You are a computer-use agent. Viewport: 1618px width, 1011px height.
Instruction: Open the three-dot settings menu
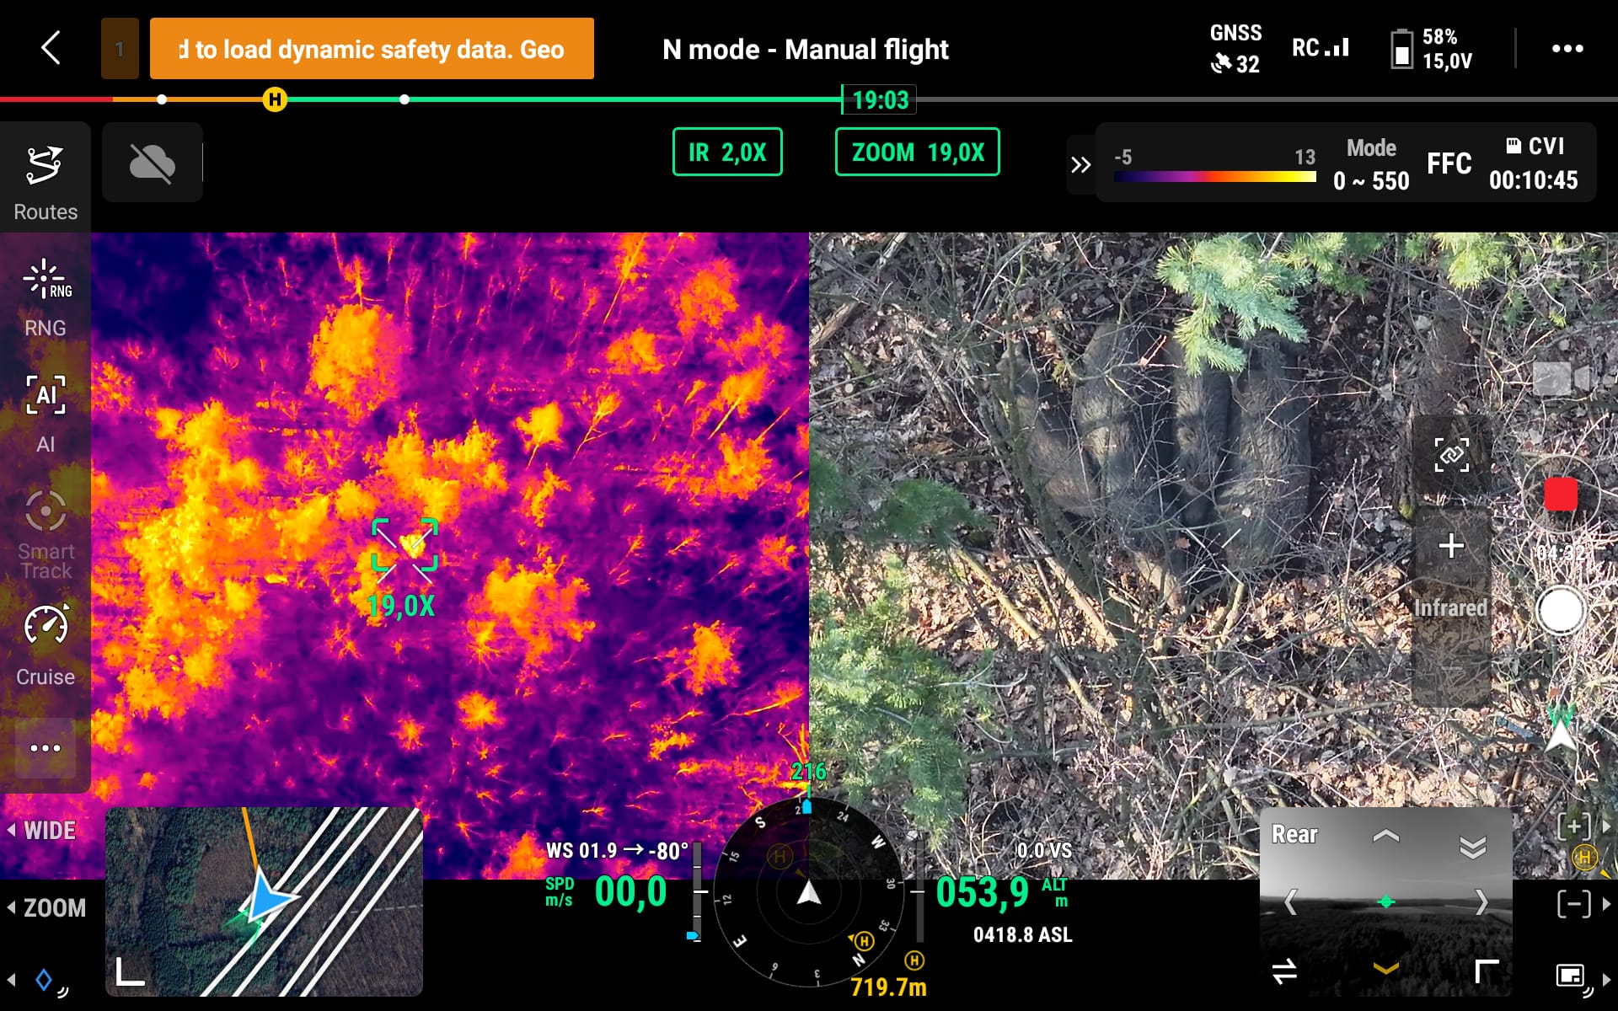(1567, 49)
